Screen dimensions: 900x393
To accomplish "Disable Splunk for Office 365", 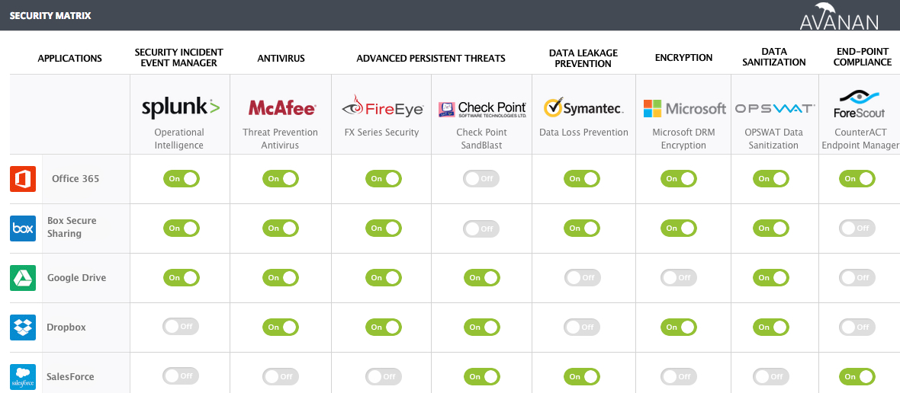I will 182,179.
